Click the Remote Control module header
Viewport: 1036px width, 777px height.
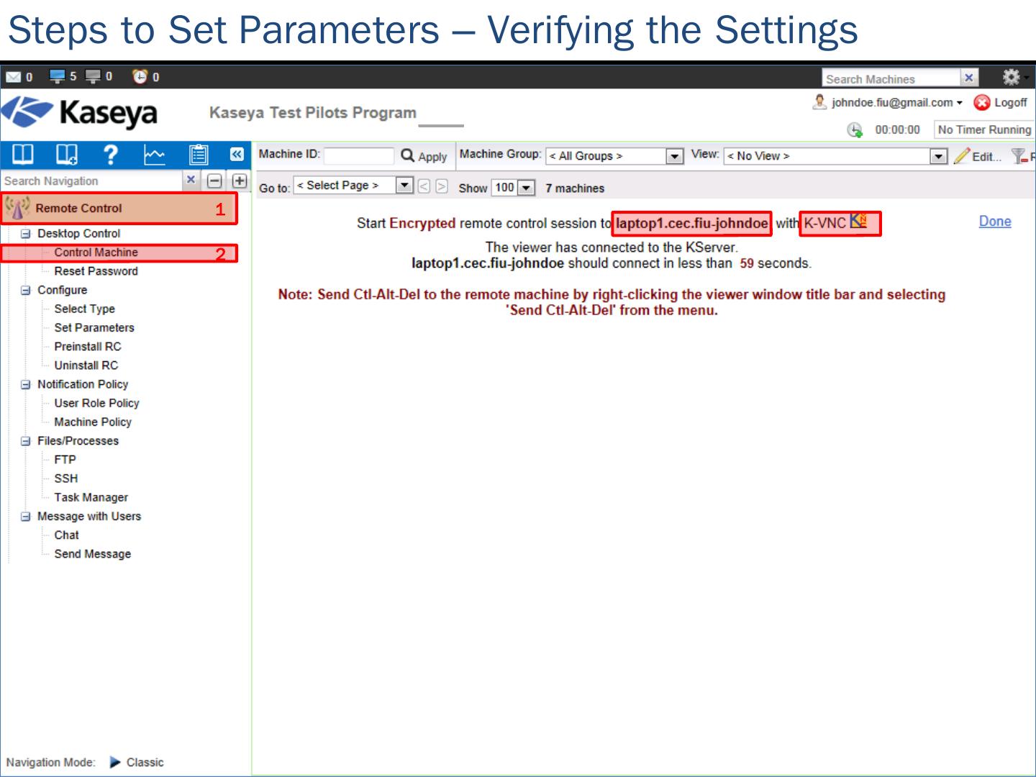pyautogui.click(x=119, y=209)
